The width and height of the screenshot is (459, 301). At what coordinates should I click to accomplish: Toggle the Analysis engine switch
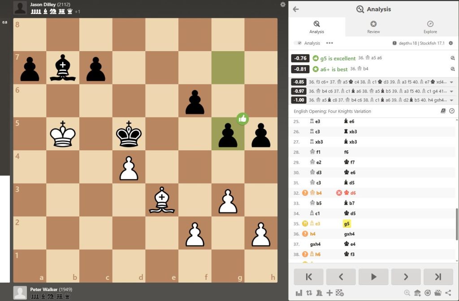(x=298, y=43)
